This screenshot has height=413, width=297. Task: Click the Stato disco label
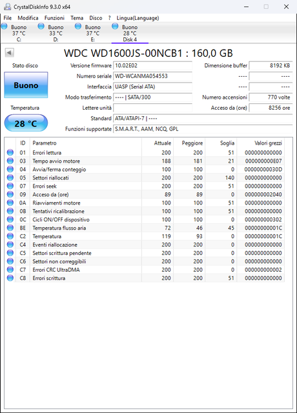click(x=25, y=66)
